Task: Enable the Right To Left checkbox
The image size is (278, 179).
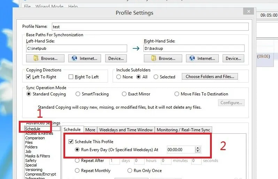Action: 71,77
